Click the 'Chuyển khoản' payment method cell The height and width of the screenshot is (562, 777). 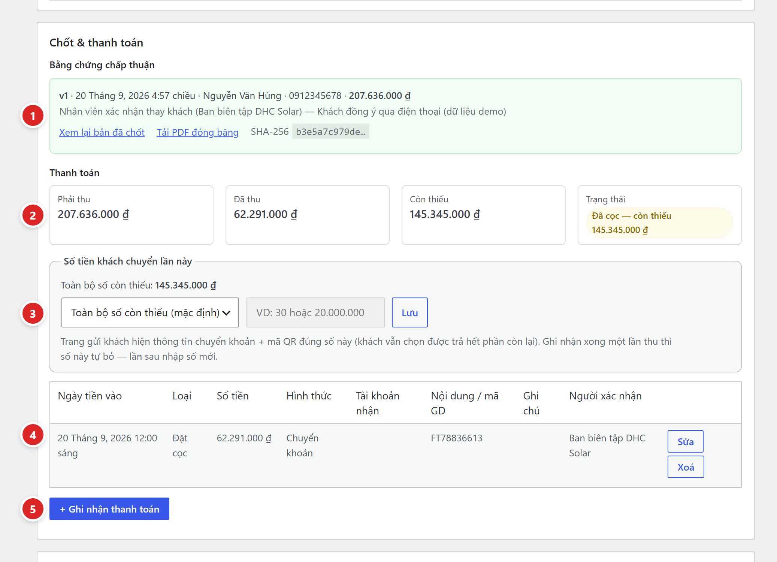pyautogui.click(x=302, y=445)
